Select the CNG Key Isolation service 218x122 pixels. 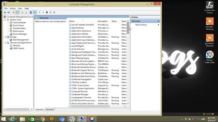[79, 82]
